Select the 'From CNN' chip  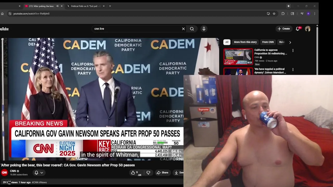[x=268, y=42]
